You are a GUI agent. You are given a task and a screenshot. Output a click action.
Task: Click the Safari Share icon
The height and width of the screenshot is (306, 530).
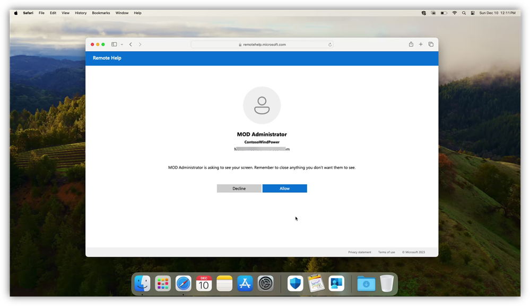pyautogui.click(x=411, y=44)
